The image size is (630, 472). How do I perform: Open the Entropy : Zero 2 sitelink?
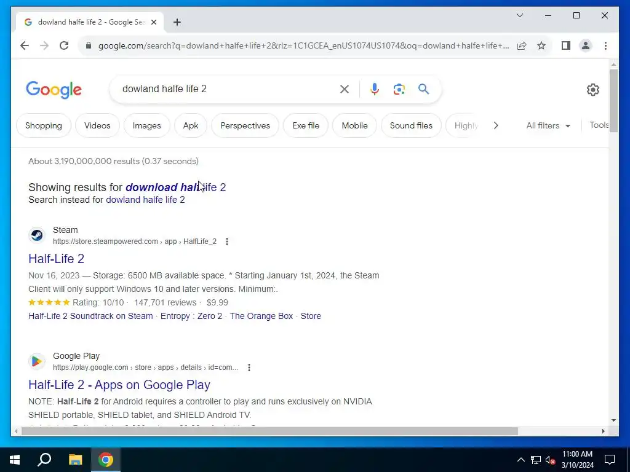191,317
